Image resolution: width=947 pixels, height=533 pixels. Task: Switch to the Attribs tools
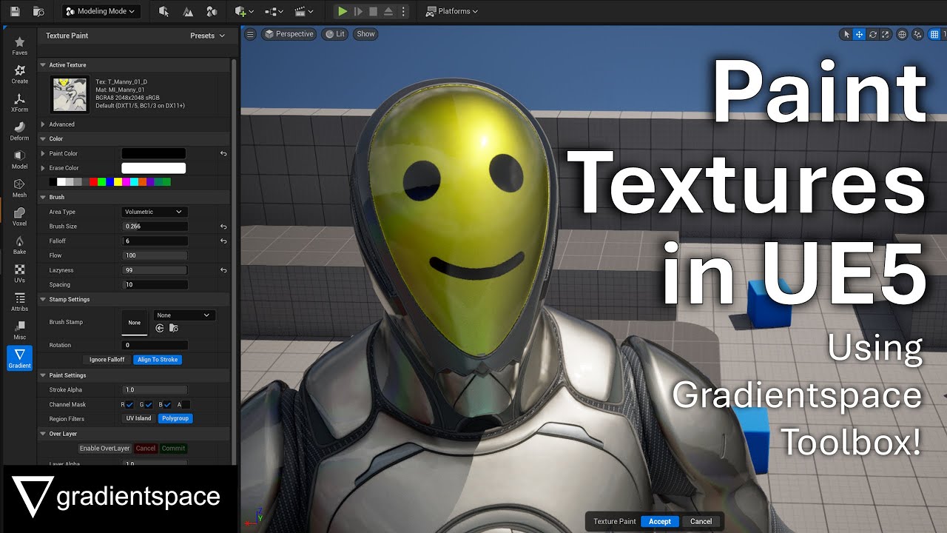tap(20, 301)
